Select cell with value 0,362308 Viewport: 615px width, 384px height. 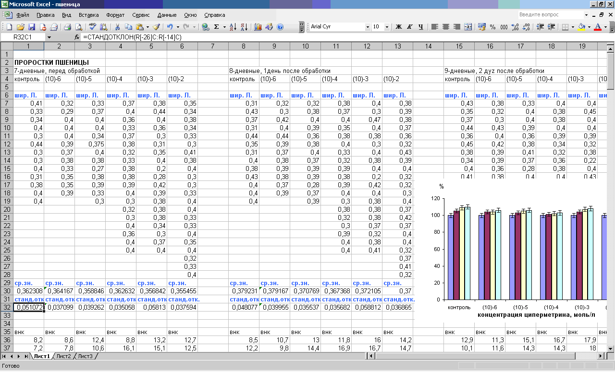pyautogui.click(x=28, y=291)
